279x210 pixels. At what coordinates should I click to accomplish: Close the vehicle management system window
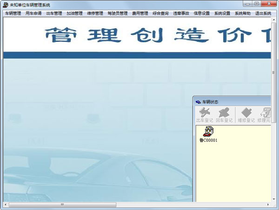tap(269, 4)
